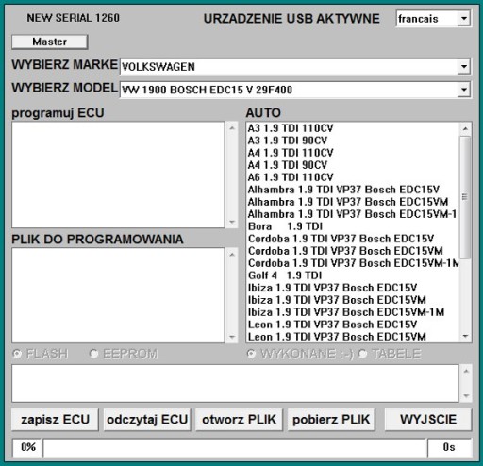Click the odczytaj ECU button
The width and height of the screenshot is (483, 466).
coord(147,420)
